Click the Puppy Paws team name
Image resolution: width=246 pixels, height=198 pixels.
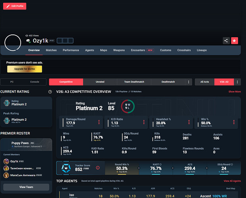pyautogui.click(x=20, y=143)
